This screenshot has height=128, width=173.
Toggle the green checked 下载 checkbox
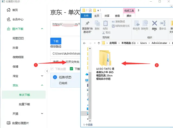(x=71, y=69)
